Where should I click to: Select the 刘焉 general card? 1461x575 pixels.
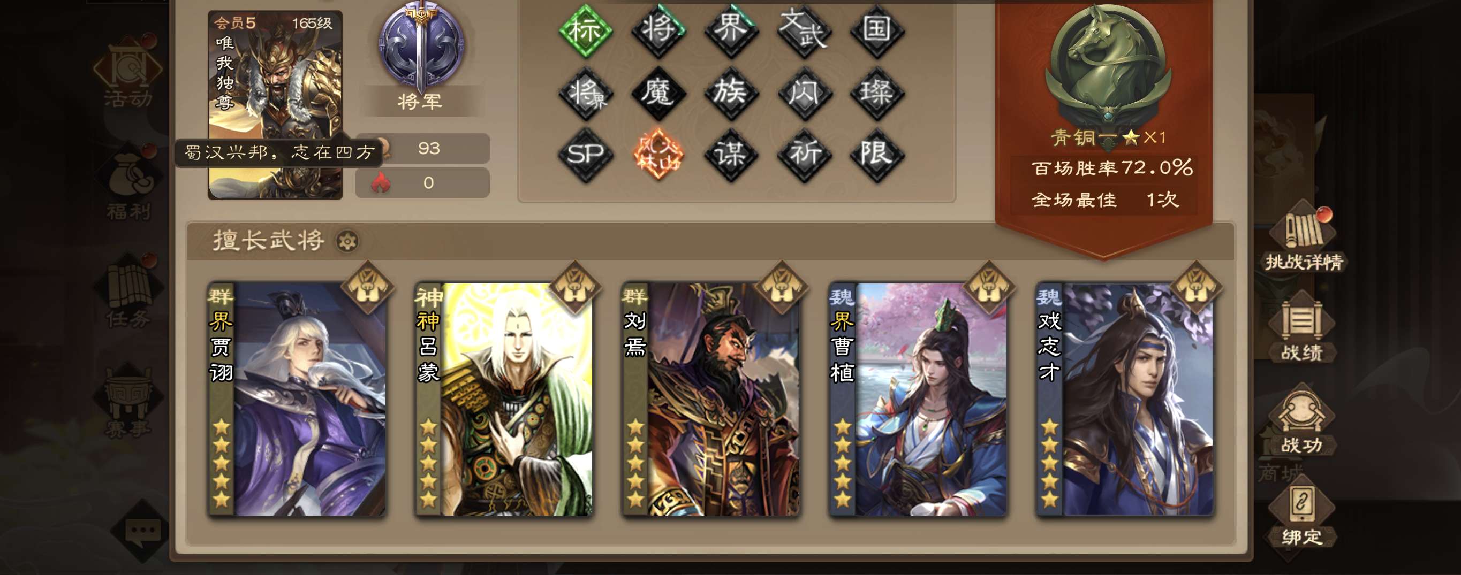point(711,400)
